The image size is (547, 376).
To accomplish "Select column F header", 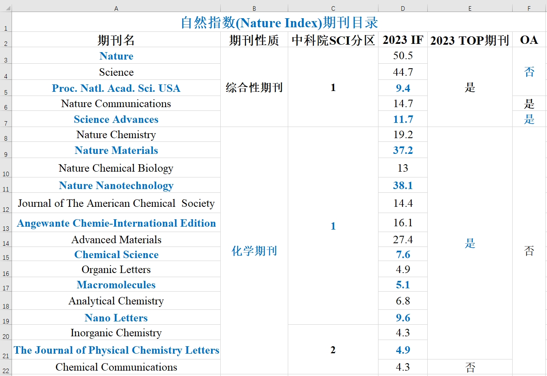I will (x=529, y=8).
